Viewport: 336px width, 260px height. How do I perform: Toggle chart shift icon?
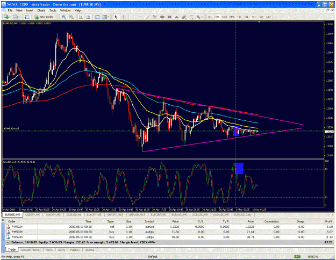(88, 17)
